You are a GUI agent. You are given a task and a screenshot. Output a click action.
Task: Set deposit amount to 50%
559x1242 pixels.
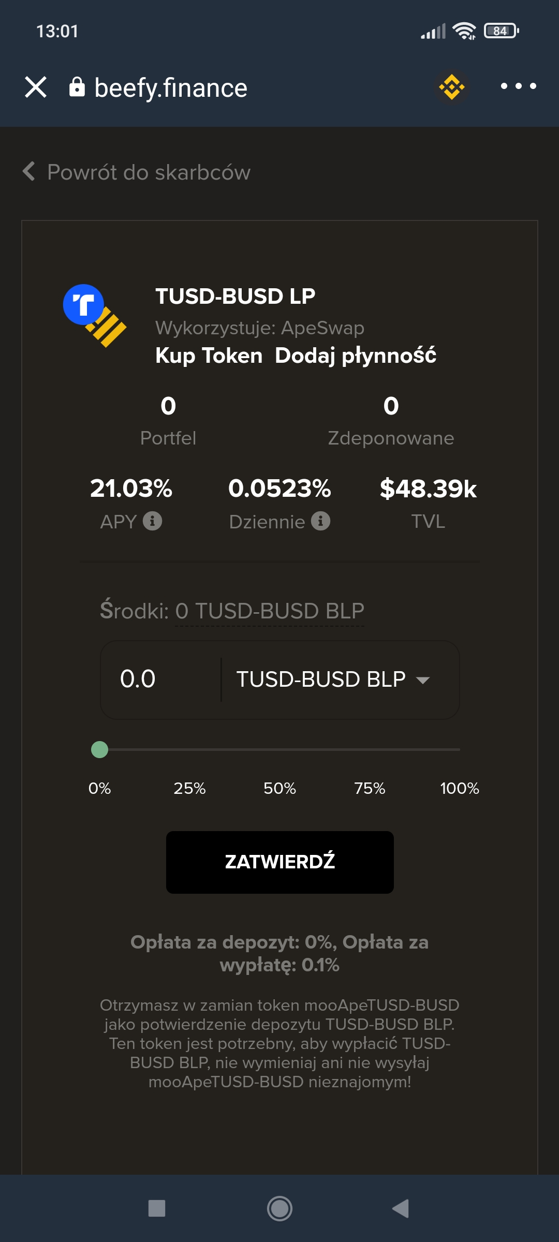point(279,788)
